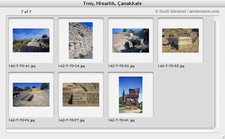Select file name 1A2-T-TO-A1.jpg

coord(22,66)
